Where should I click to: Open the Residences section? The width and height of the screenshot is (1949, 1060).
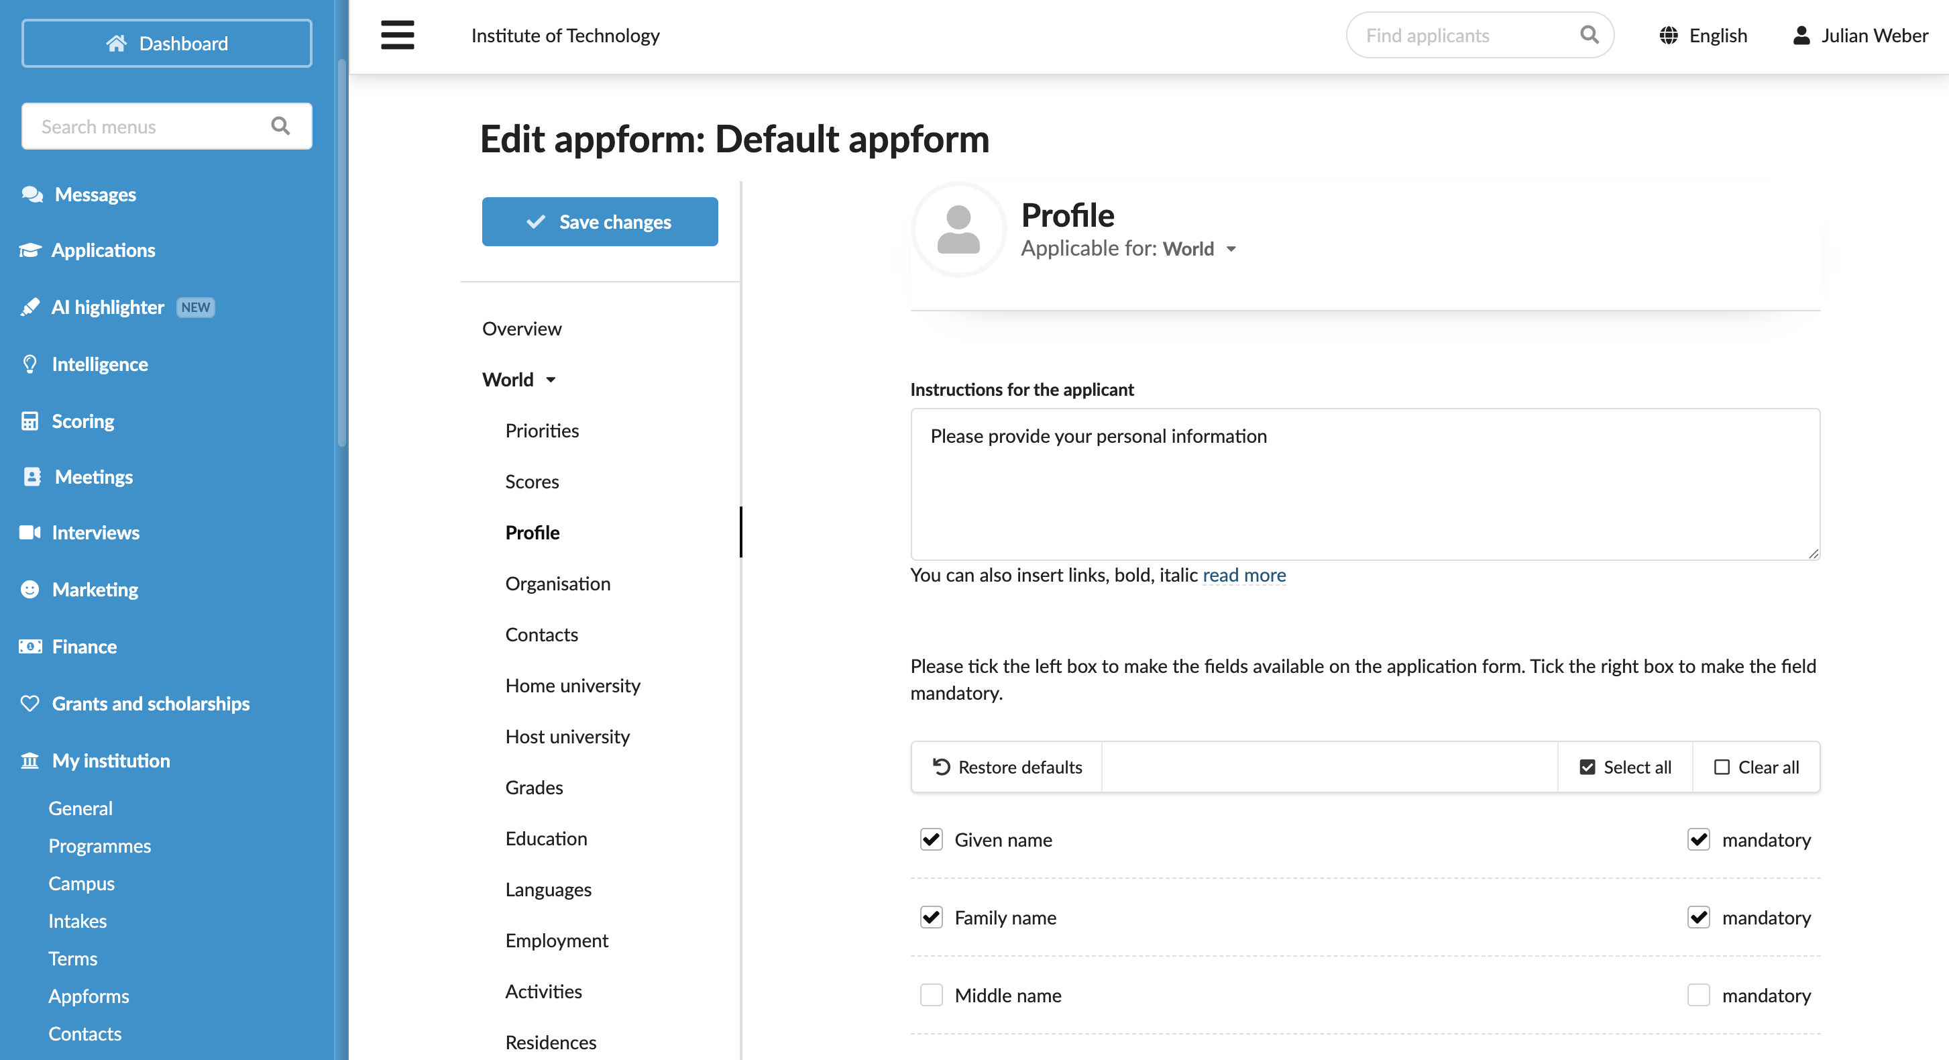[550, 1042]
